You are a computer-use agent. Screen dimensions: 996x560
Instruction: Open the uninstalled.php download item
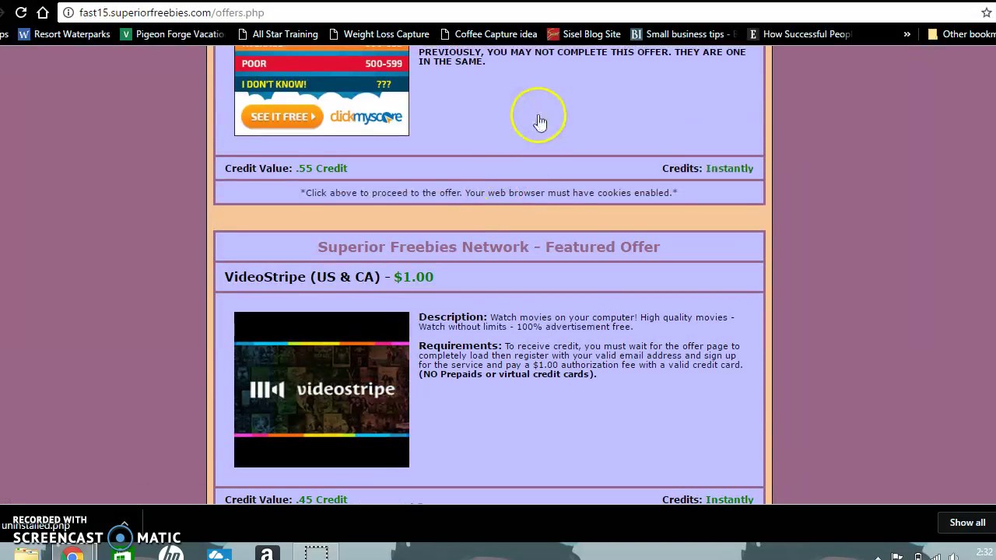coord(35,526)
